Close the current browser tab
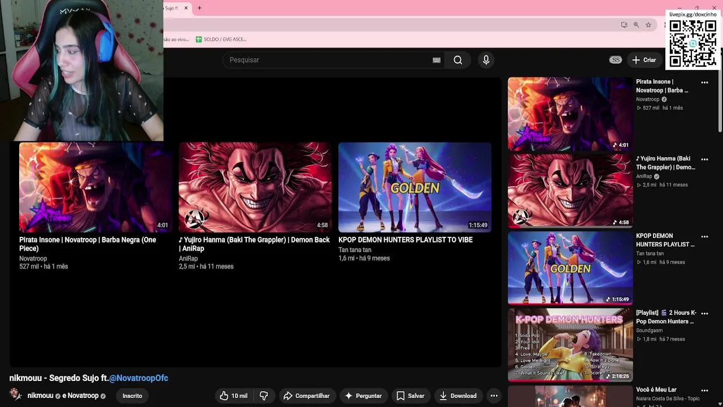 coord(186,8)
